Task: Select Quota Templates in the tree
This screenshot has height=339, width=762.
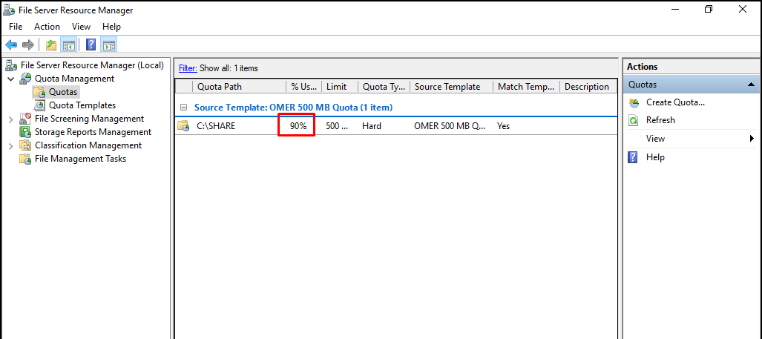Action: (x=82, y=105)
